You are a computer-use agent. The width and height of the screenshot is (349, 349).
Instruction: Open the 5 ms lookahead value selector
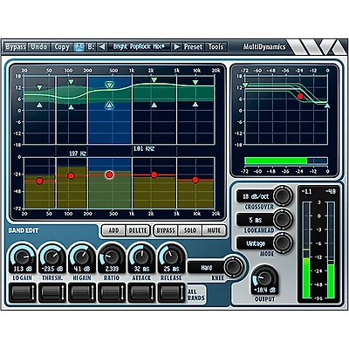pyautogui.click(x=256, y=220)
